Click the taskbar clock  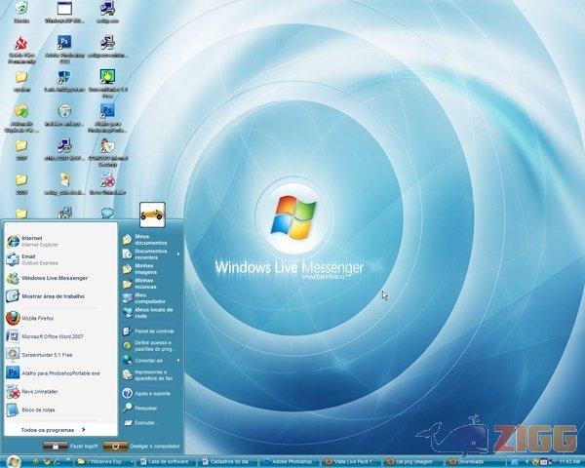click(x=570, y=461)
